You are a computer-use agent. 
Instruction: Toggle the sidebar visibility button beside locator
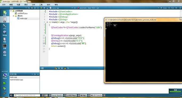(11, 95)
